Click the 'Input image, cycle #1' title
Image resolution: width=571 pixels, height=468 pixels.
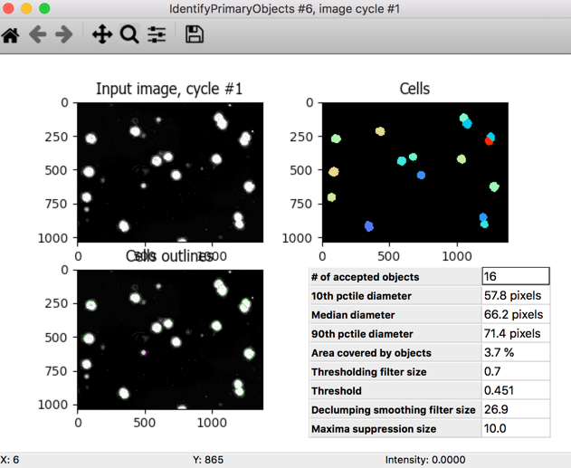click(x=169, y=89)
